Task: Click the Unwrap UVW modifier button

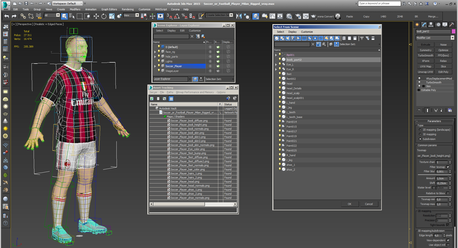Action: (x=426, y=72)
